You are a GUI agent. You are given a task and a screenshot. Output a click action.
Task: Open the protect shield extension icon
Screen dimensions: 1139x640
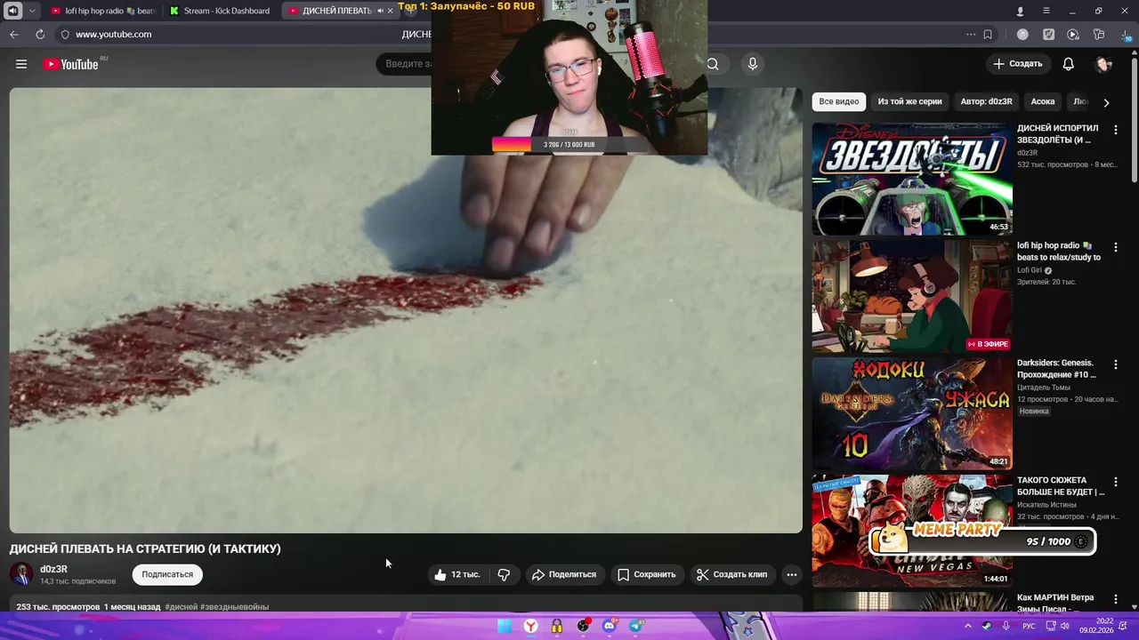coord(1048,35)
